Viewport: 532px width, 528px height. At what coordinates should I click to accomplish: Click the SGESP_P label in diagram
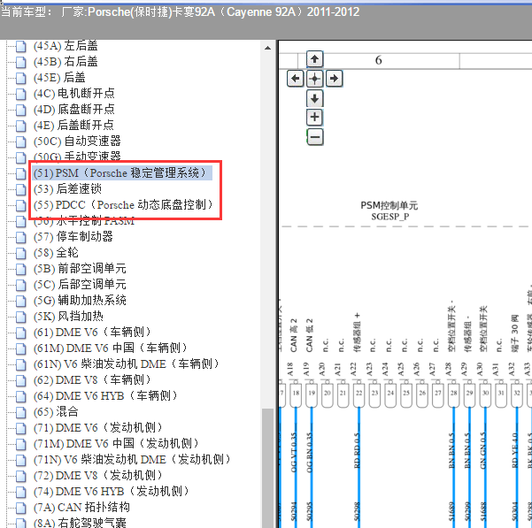pos(389,217)
